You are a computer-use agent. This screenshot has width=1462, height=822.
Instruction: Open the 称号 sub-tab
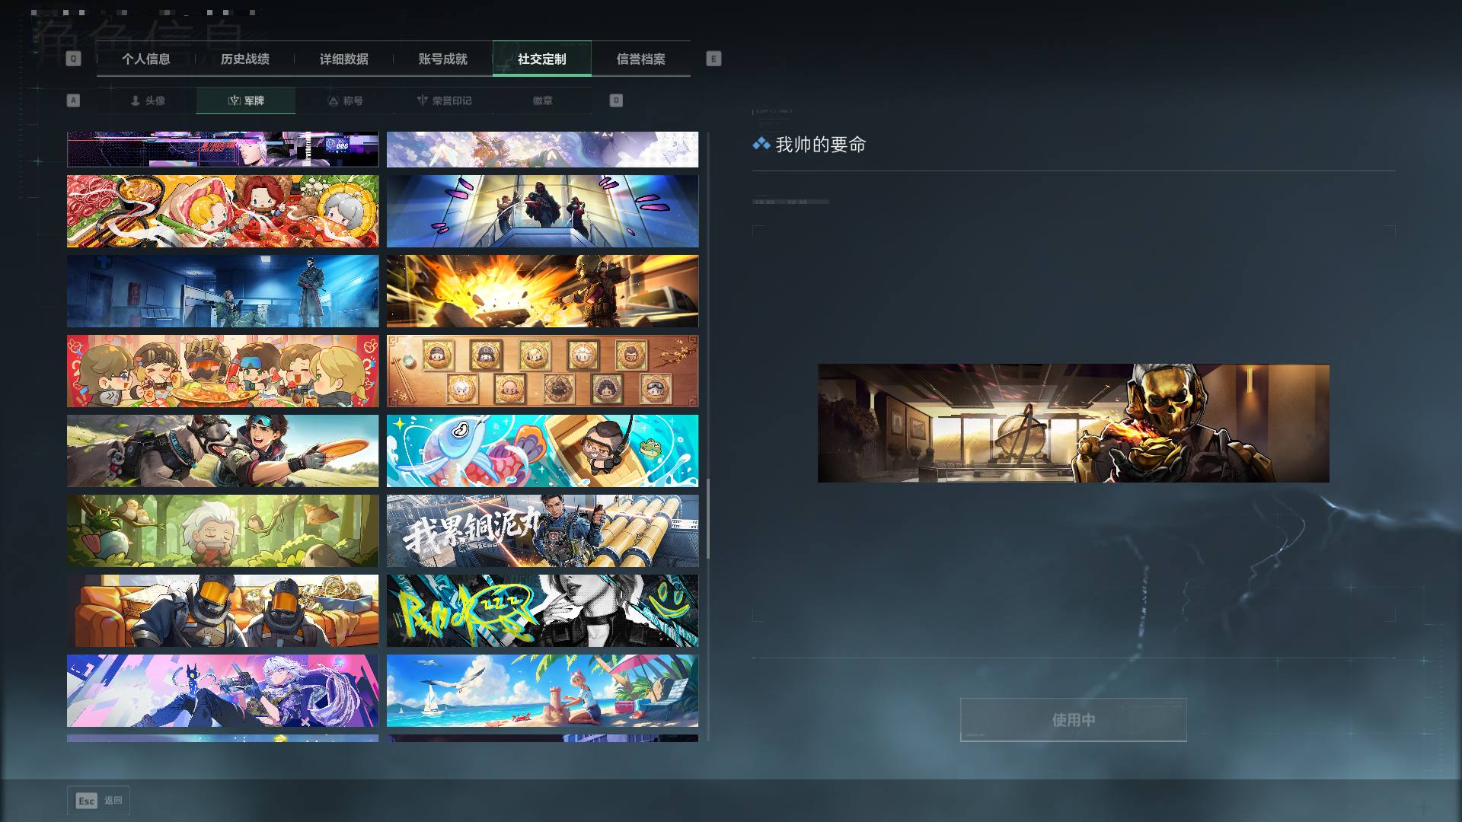coord(345,100)
